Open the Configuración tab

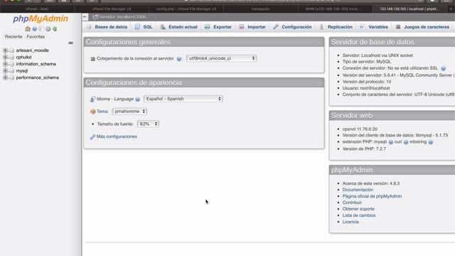pyautogui.click(x=292, y=27)
